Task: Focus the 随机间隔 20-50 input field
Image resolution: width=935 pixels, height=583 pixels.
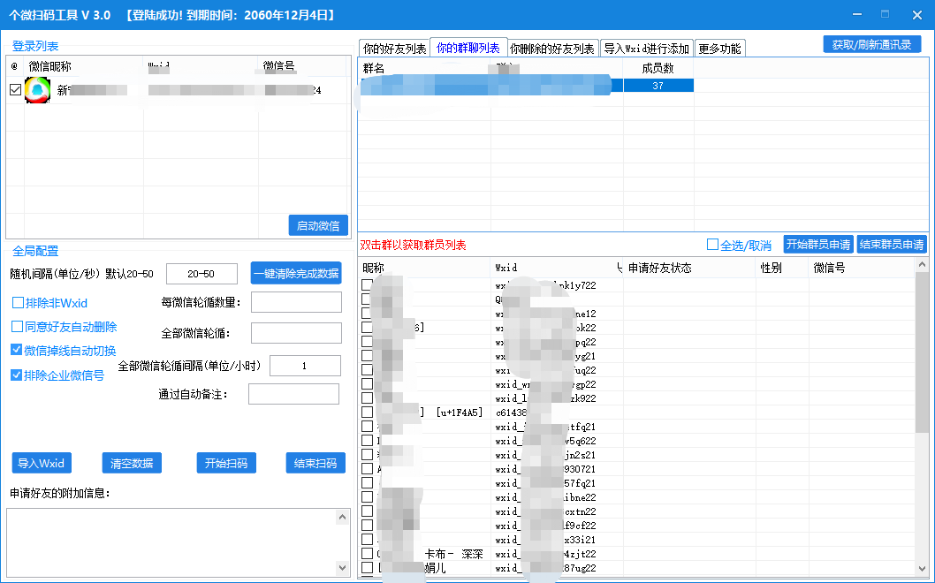Action: click(201, 274)
